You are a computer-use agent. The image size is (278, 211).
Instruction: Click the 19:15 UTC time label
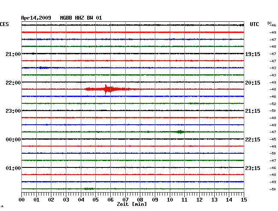(253, 54)
